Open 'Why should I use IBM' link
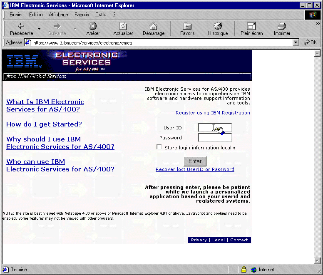 [60, 143]
